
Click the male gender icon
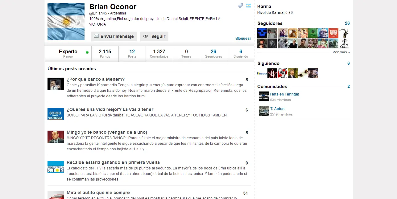(241, 6)
